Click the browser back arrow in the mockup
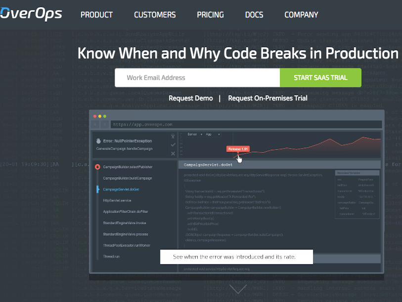The height and width of the screenshot is (302, 402). 96,124
